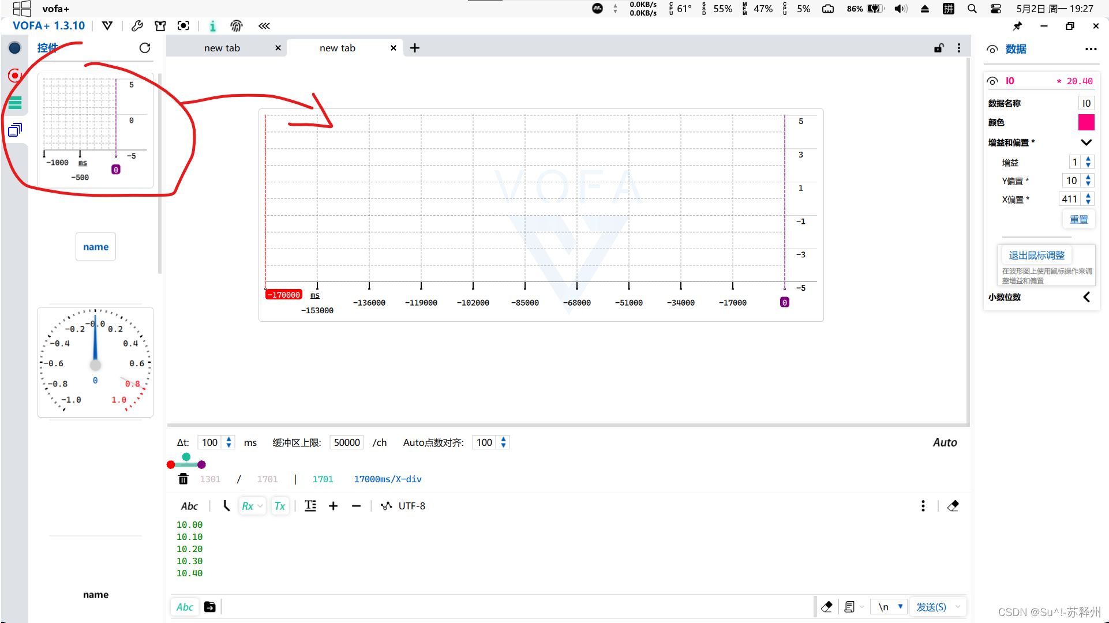Click the Send (S) button
The height and width of the screenshot is (623, 1109).
click(931, 607)
